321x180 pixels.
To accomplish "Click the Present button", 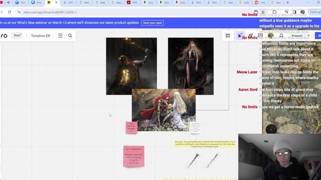I will pyautogui.click(x=297, y=36).
